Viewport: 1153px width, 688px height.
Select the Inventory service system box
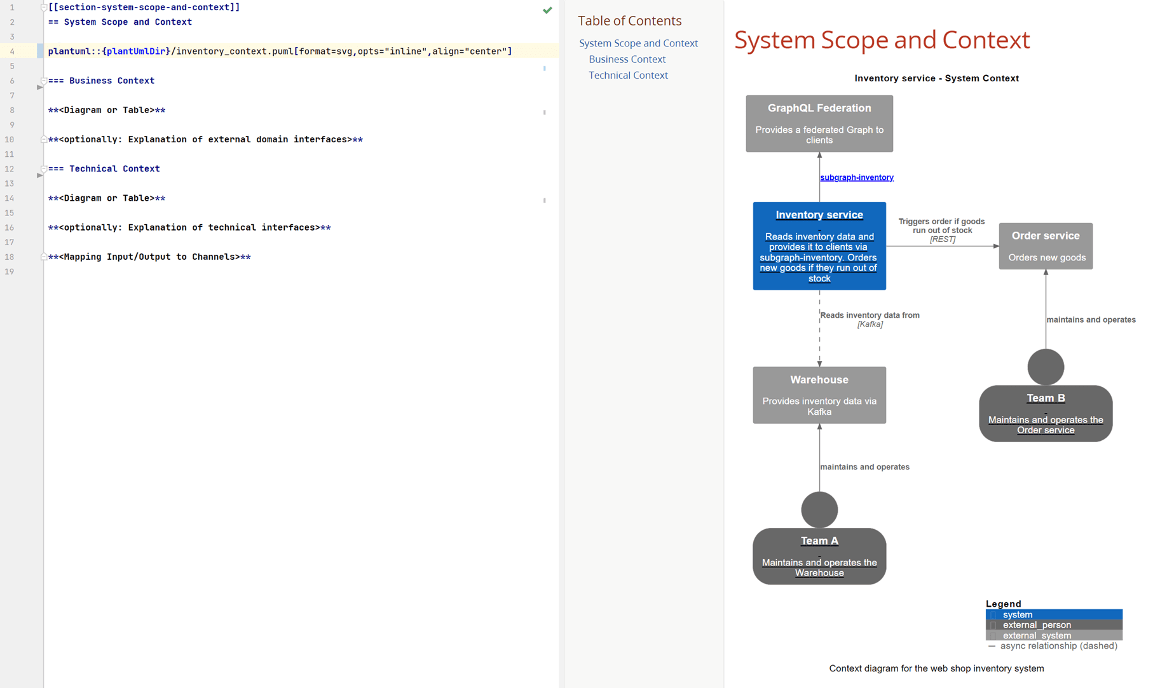pyautogui.click(x=819, y=246)
